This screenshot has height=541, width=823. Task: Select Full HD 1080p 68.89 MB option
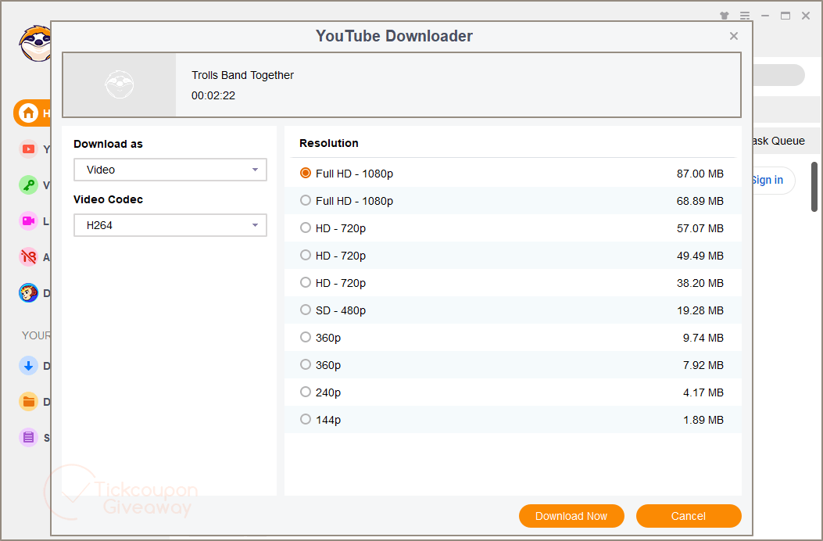click(513, 201)
